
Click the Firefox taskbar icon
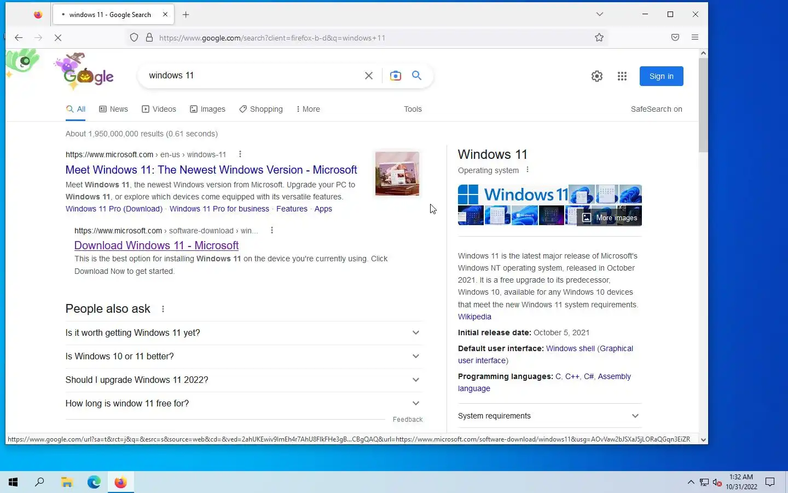coord(121,482)
